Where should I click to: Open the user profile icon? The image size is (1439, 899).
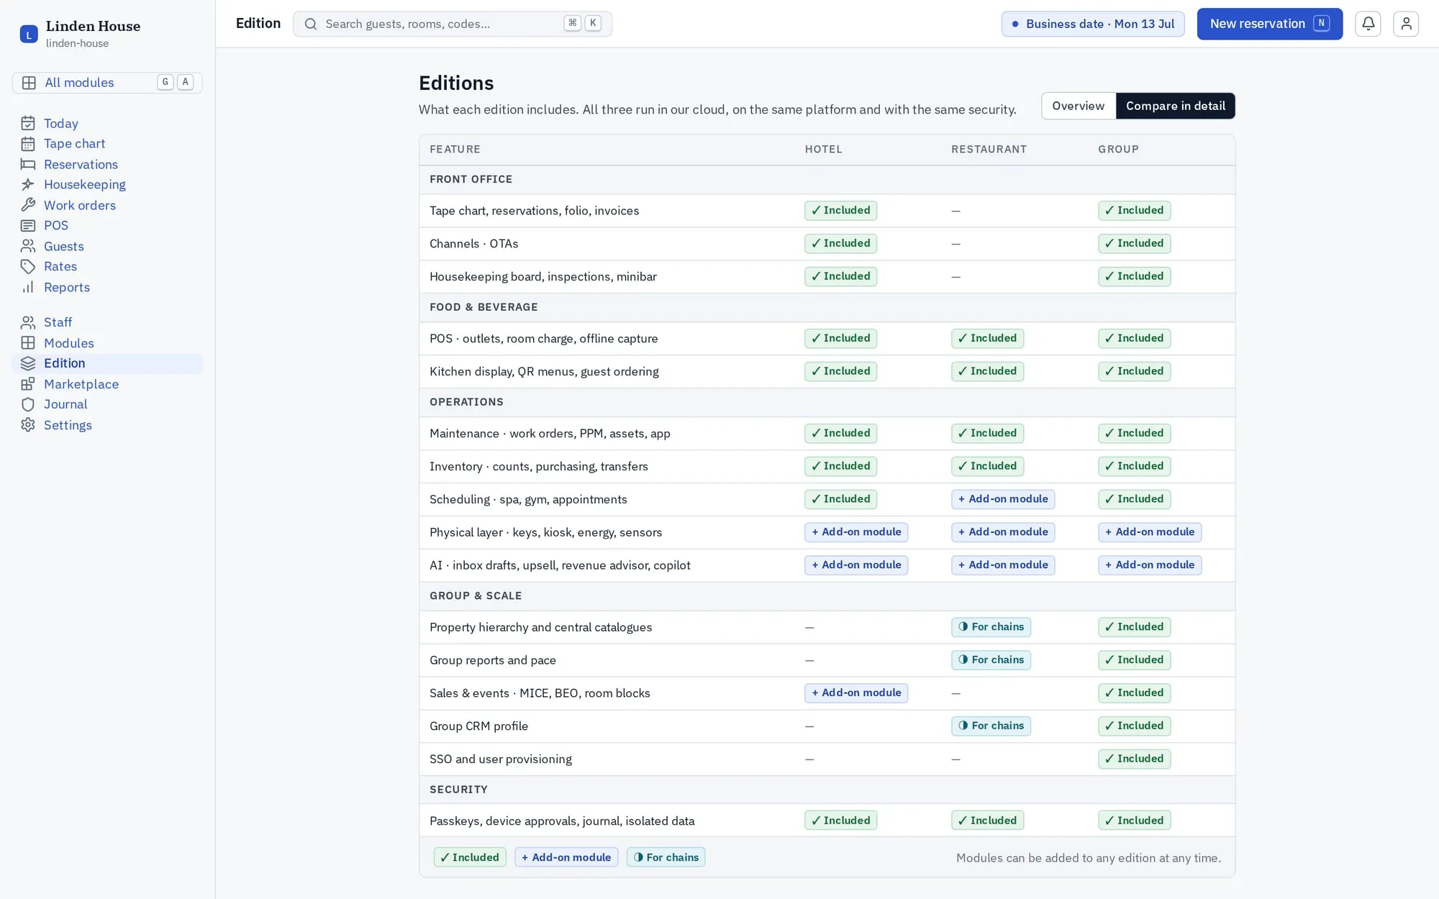[x=1405, y=24]
